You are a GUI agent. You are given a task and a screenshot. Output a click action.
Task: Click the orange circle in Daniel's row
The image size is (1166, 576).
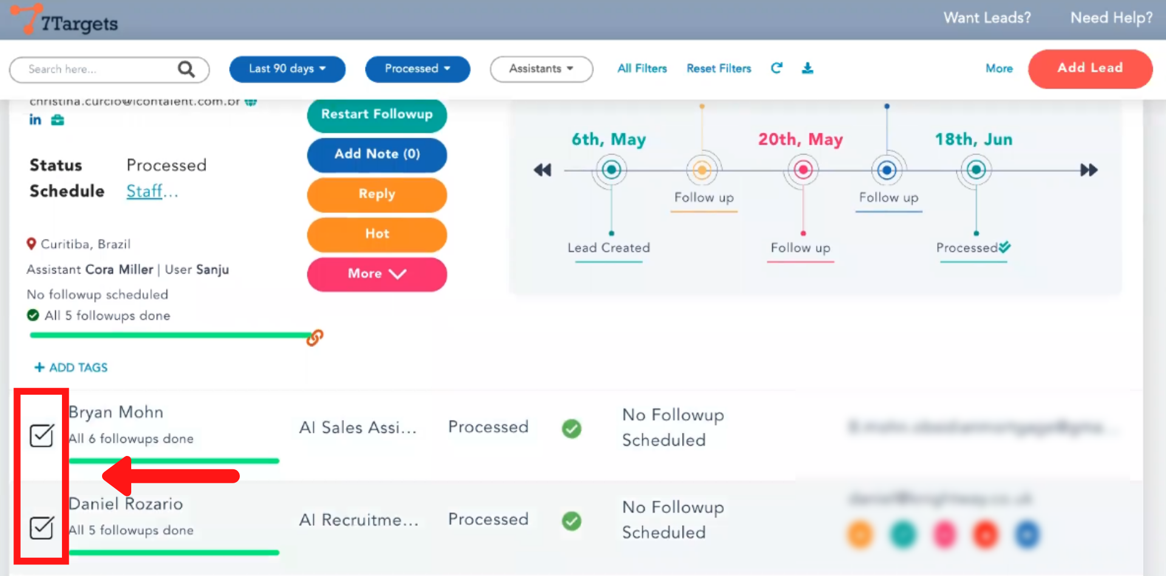coord(860,535)
